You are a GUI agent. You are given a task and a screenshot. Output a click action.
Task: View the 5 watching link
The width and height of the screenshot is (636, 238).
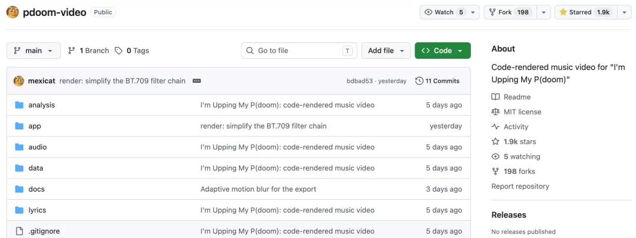(x=516, y=157)
